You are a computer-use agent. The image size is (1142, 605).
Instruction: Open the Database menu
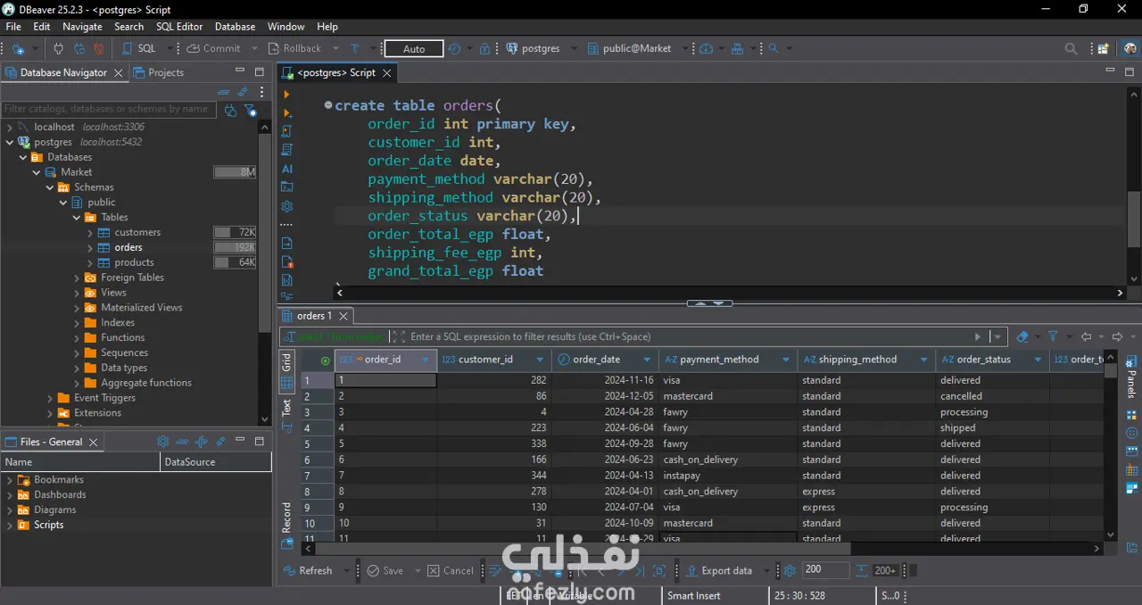(x=235, y=27)
